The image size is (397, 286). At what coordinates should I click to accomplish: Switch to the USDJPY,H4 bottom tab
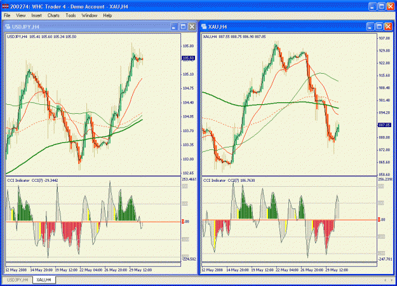click(18, 280)
